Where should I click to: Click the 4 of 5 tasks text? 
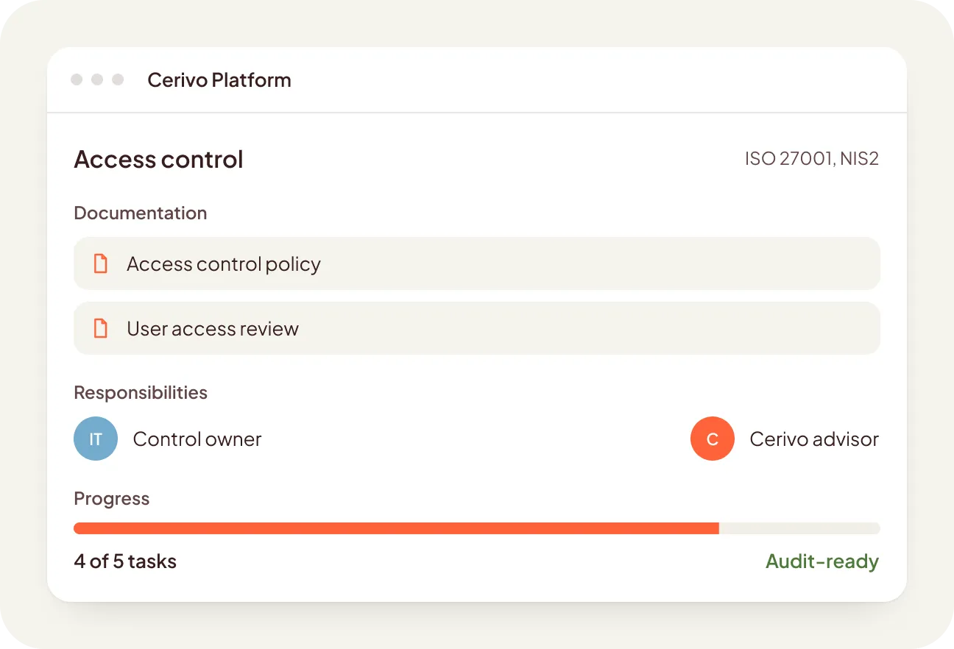(x=125, y=561)
